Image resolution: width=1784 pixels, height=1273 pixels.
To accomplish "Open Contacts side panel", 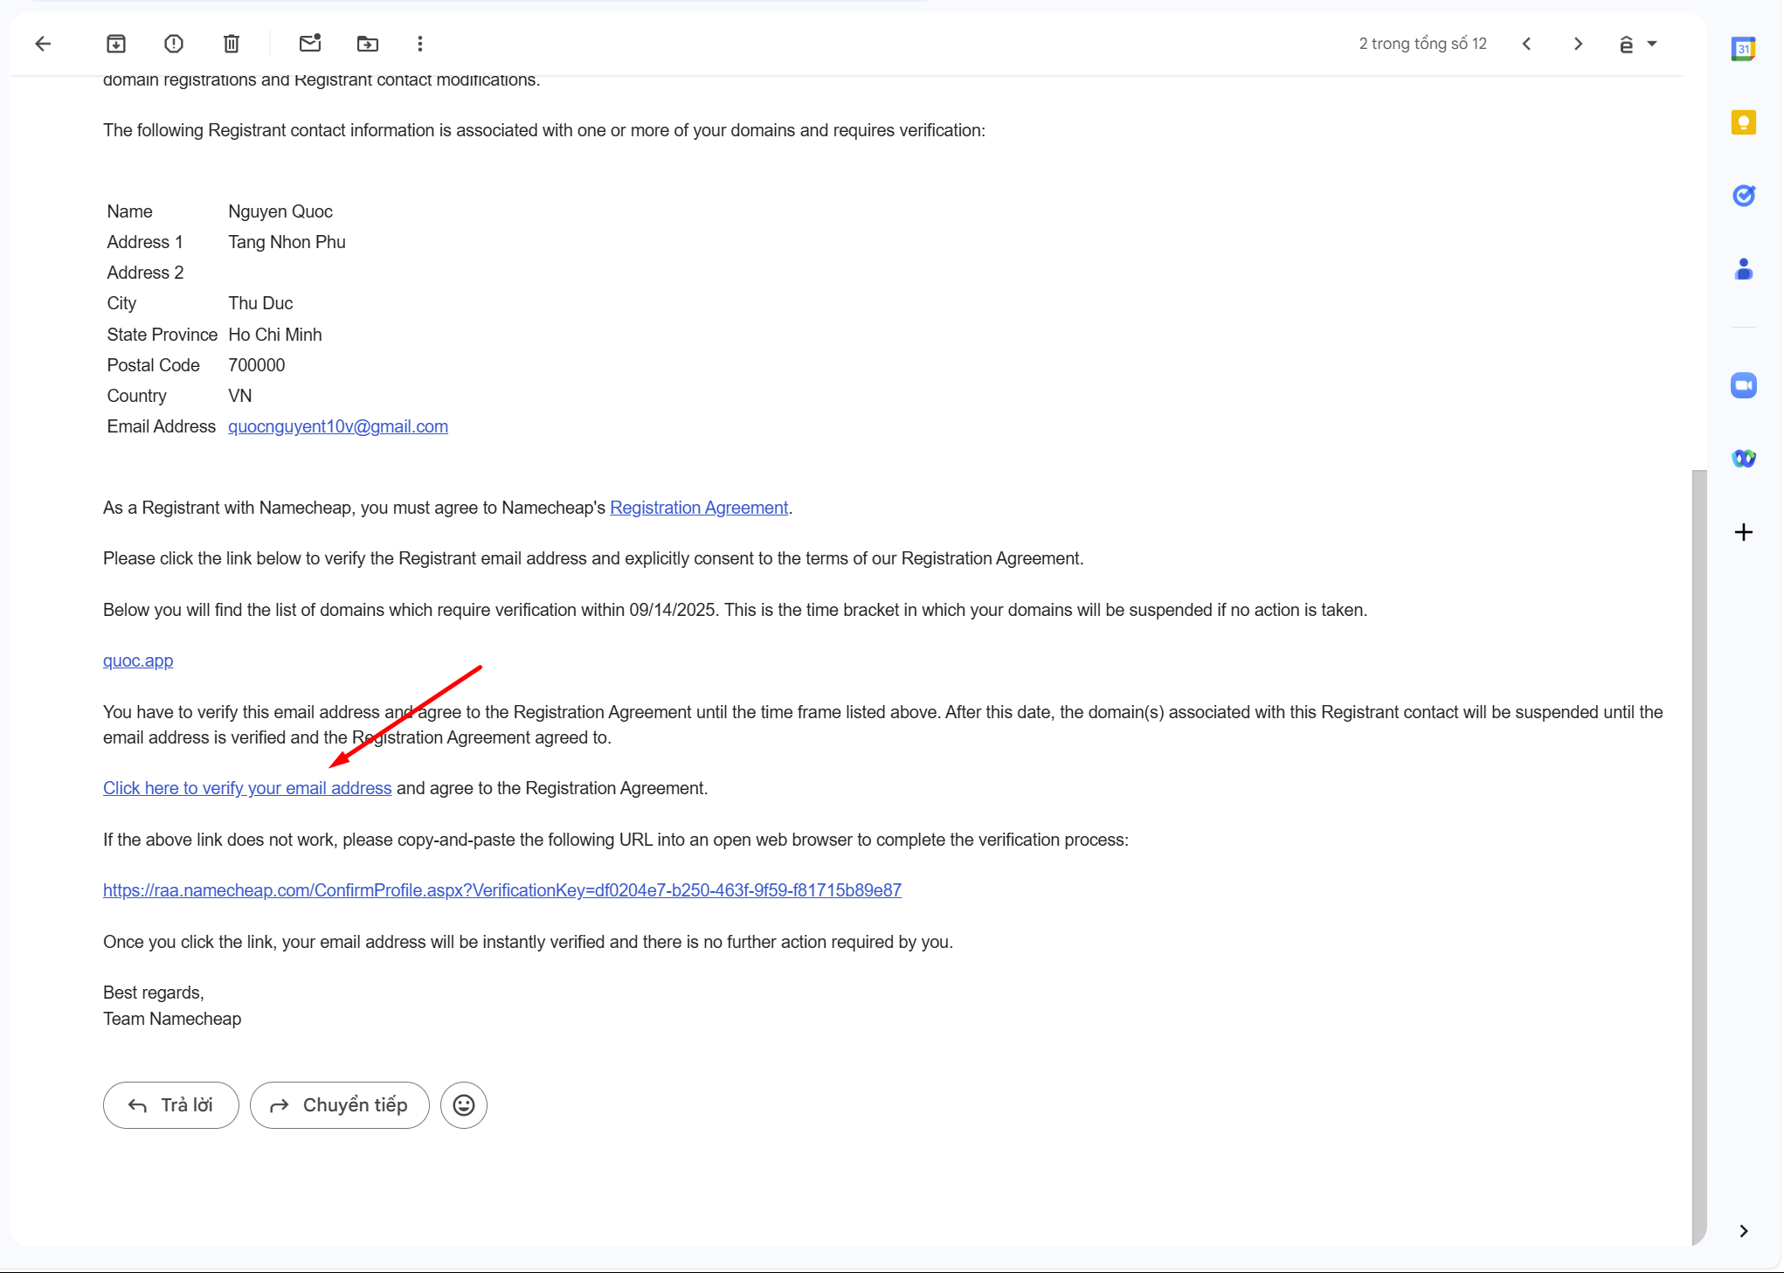I will click(1743, 269).
